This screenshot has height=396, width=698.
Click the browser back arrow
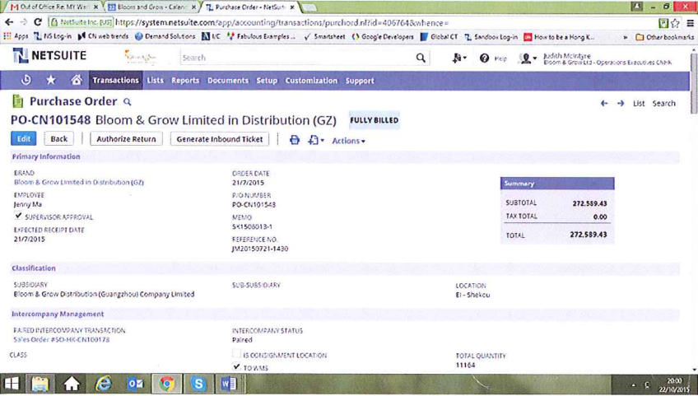(9, 22)
